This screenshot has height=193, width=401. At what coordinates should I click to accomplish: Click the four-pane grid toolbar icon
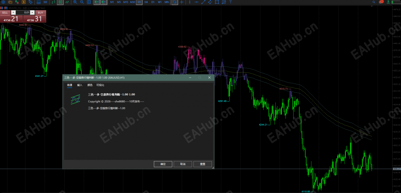pos(89,2)
